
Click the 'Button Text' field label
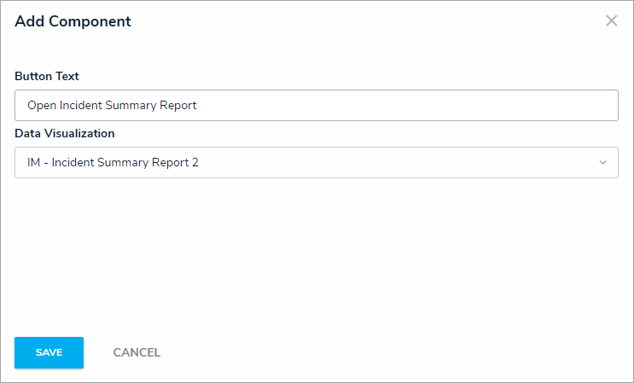tap(47, 76)
